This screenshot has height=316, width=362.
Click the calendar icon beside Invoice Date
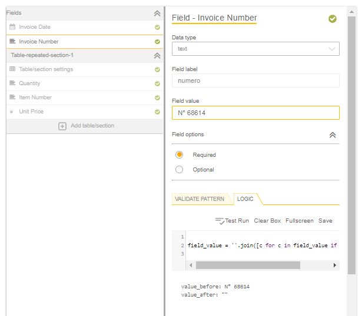[x=12, y=27]
